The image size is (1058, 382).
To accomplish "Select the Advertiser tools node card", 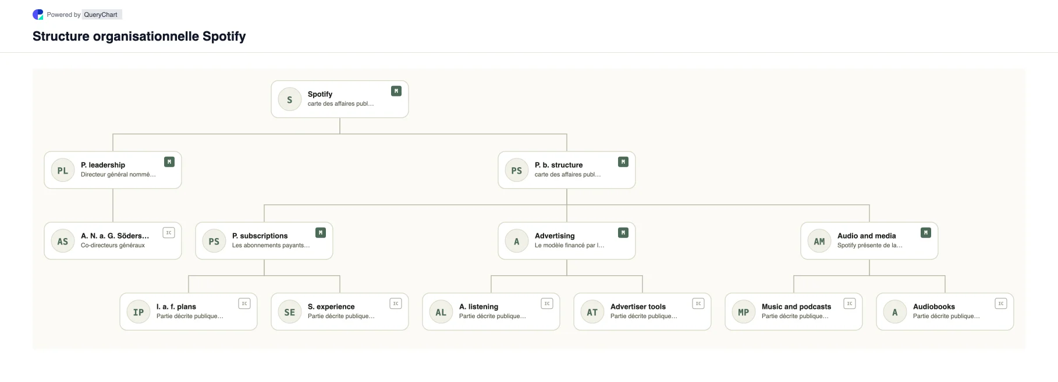I will pyautogui.click(x=642, y=312).
